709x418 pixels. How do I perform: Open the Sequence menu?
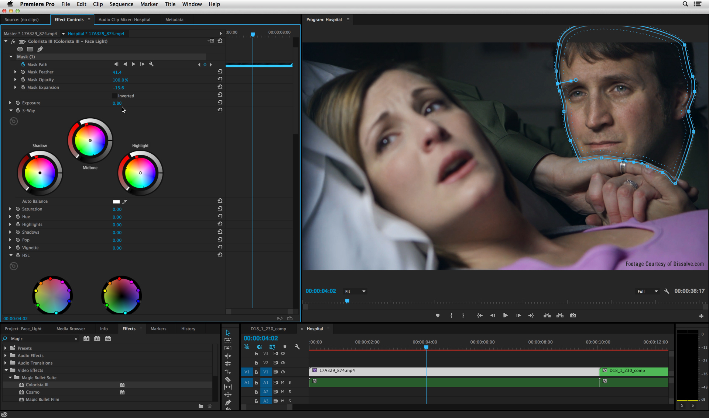point(121,4)
